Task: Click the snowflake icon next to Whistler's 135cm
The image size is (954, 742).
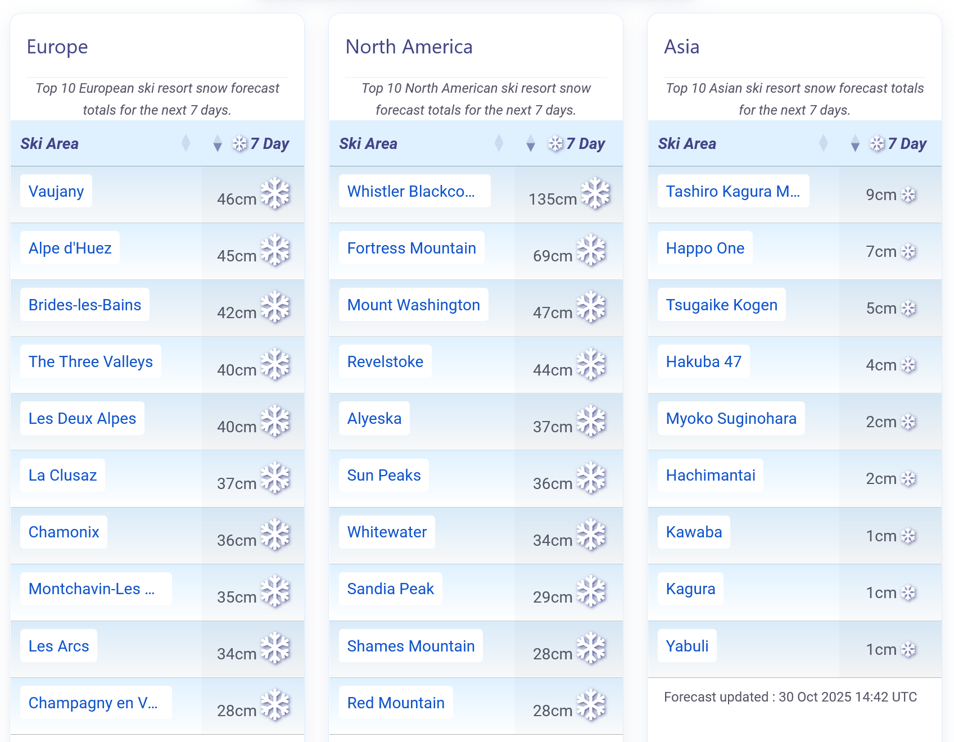Action: [595, 193]
